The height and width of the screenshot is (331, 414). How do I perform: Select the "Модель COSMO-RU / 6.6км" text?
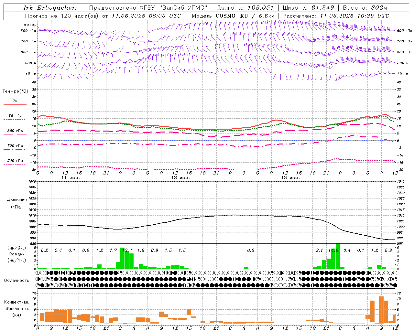(x=233, y=16)
